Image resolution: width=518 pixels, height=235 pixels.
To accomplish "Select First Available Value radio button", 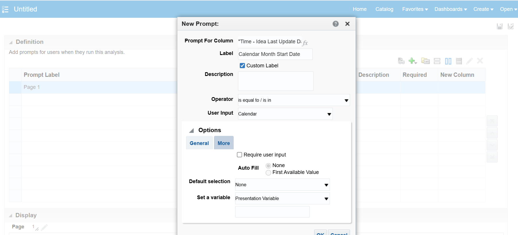I will tap(268, 173).
